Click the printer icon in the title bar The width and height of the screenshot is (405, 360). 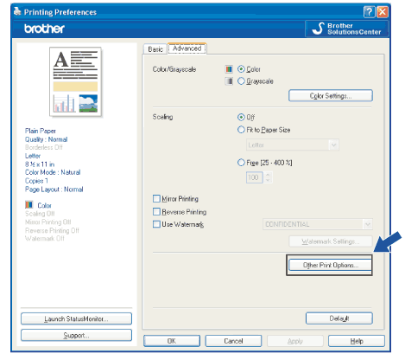tap(17, 11)
